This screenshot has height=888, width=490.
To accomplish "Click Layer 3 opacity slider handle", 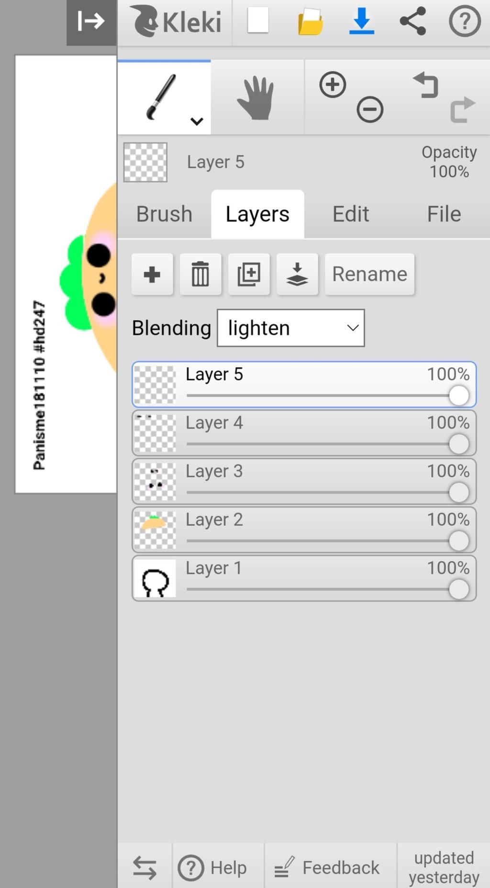I will (x=458, y=492).
